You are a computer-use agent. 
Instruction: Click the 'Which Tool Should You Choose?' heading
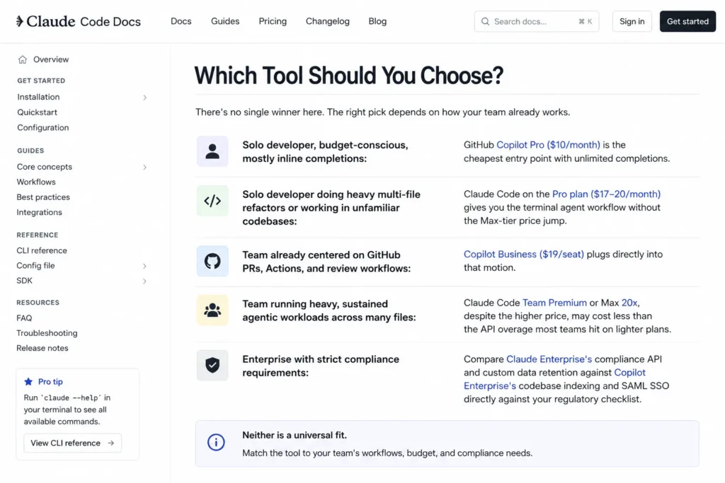point(348,76)
